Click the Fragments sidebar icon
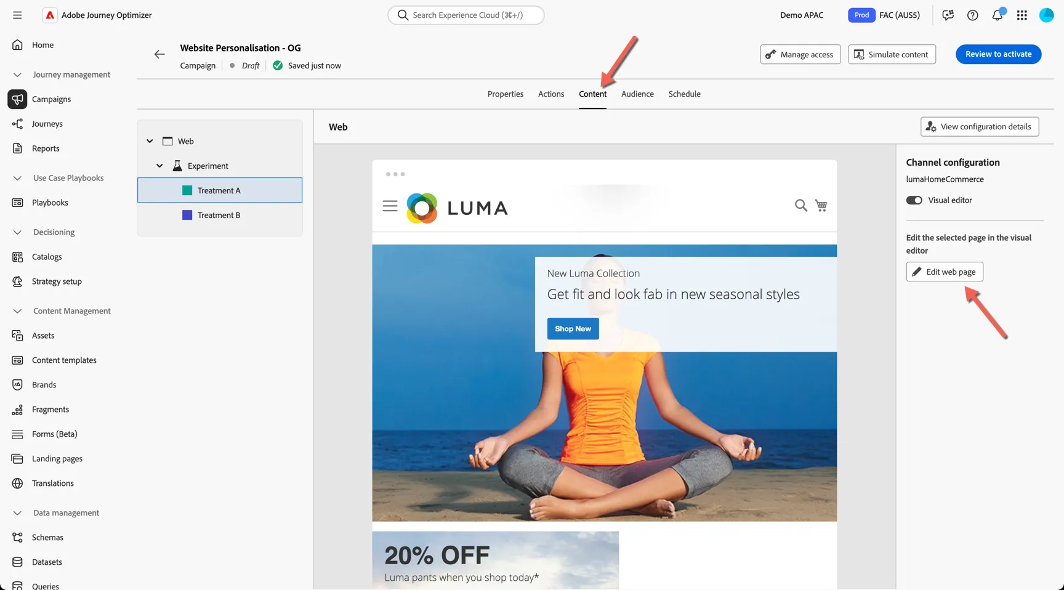The width and height of the screenshot is (1064, 590). coord(17,410)
